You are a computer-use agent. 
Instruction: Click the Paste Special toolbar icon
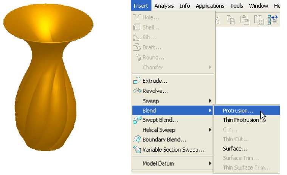pyautogui.click(x=259, y=20)
